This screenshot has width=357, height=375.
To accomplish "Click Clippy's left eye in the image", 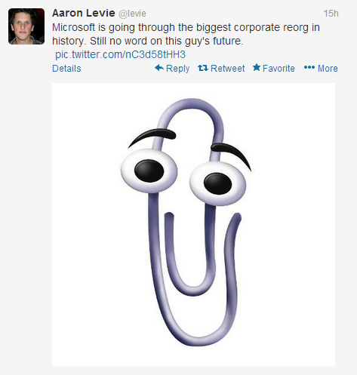I will click(149, 171).
